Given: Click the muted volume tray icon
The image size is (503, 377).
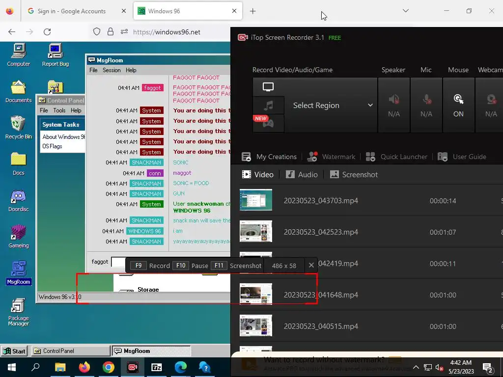Looking at the screenshot, I should pyautogui.click(x=440, y=367).
